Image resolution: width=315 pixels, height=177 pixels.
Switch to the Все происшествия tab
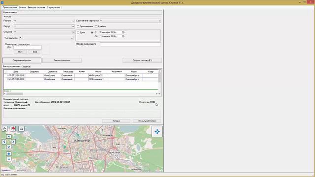[x=11, y=66]
